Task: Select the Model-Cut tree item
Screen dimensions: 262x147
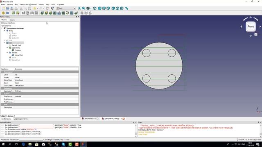Action: [18, 55]
